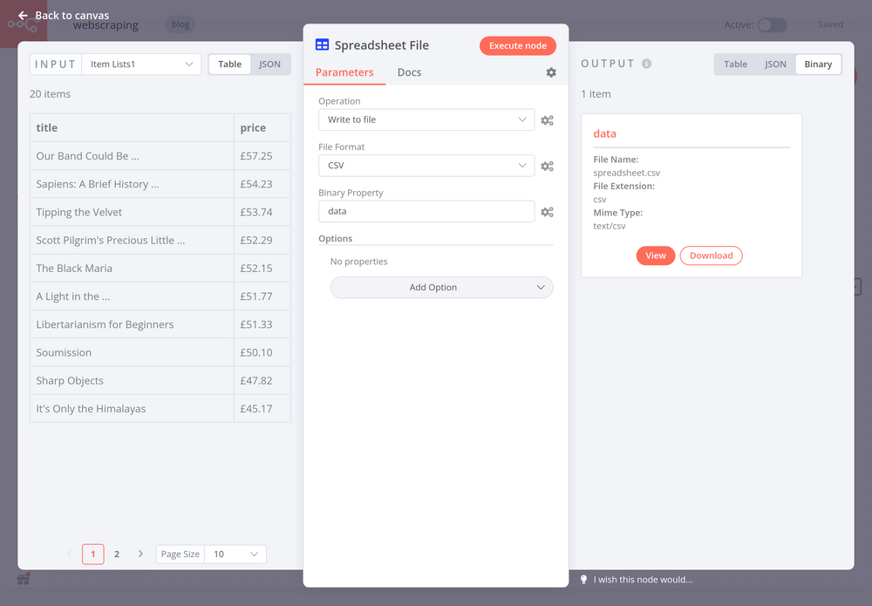Go to page 2 of input items
Viewport: 872px width, 606px height.
[116, 554]
